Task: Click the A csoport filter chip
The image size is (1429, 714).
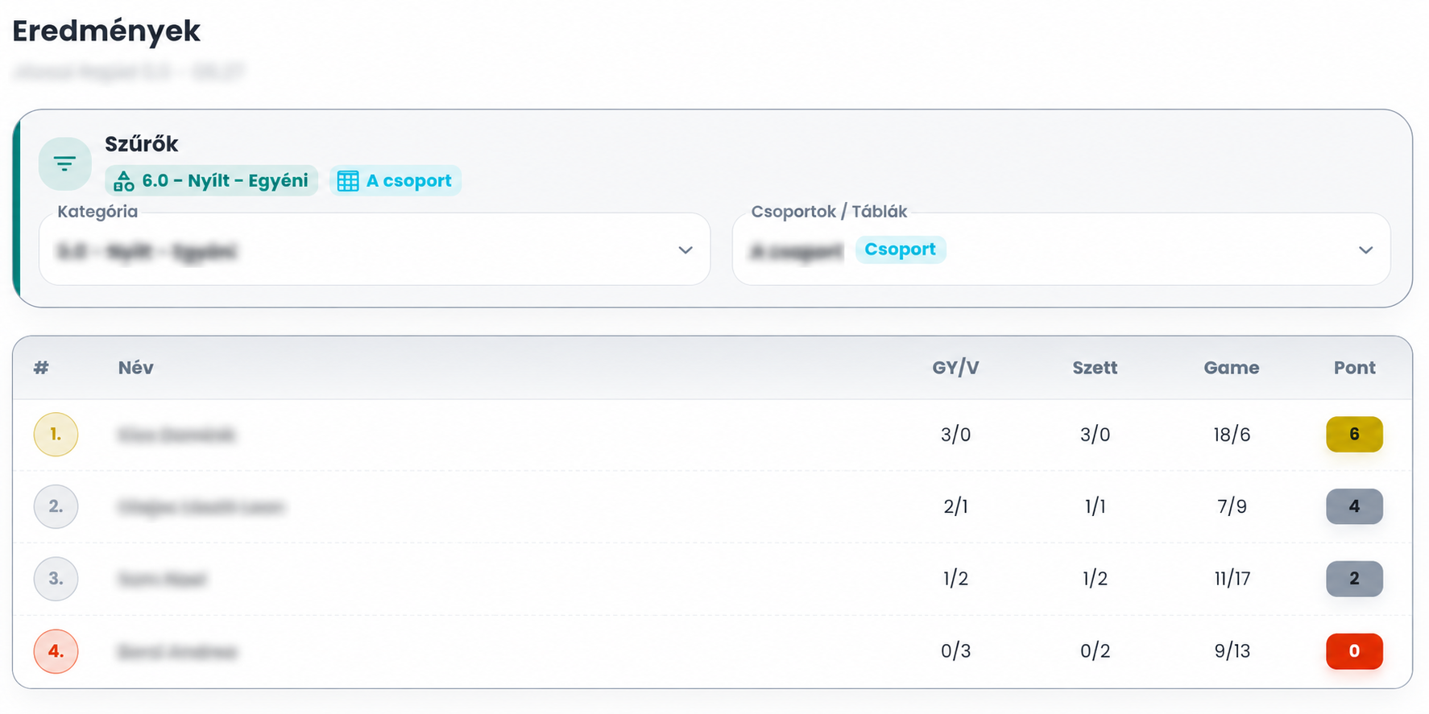Action: 396,181
